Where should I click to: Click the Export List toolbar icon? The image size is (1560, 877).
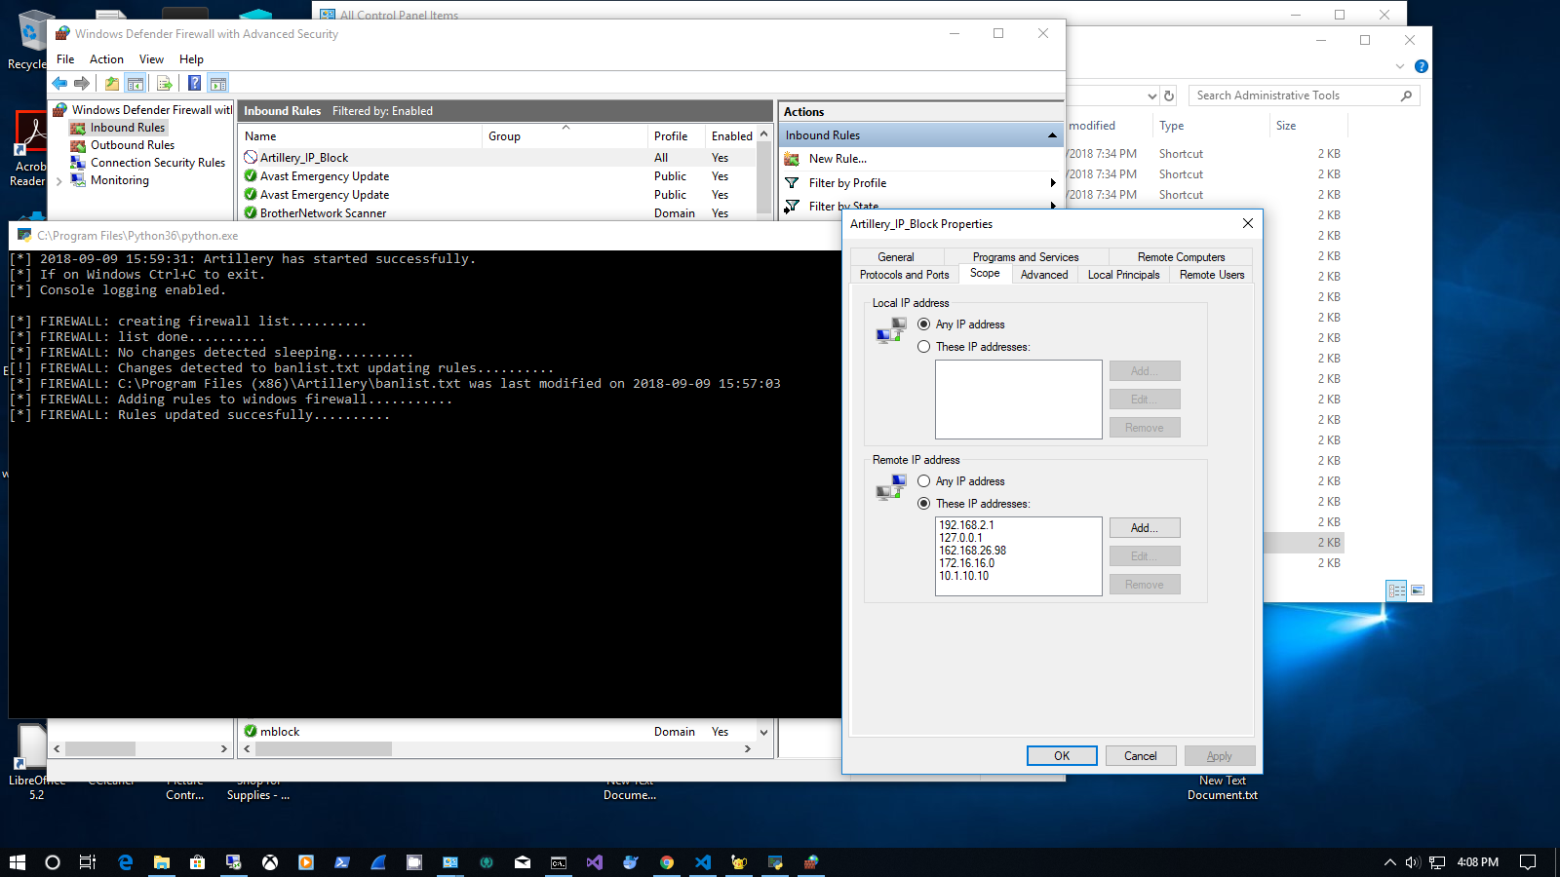click(164, 83)
